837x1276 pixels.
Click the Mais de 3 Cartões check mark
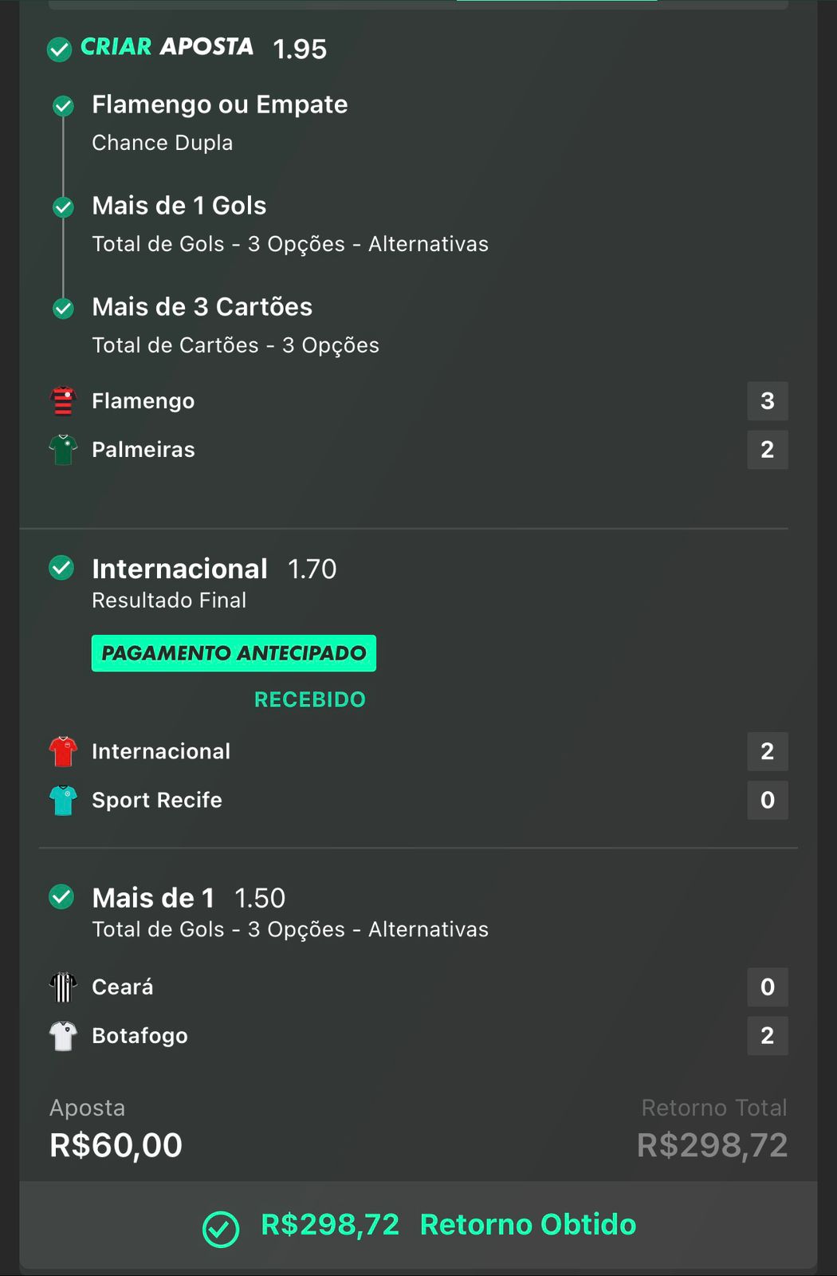(x=63, y=308)
